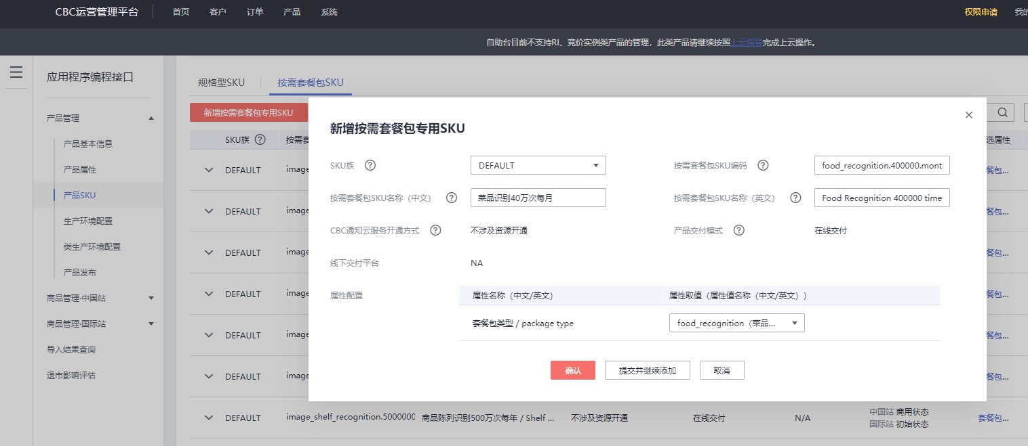Click help icon next to 产品交付模式

(x=739, y=230)
